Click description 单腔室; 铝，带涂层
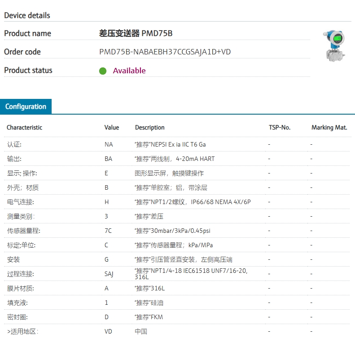This screenshot has height=343, width=355. 171,187
